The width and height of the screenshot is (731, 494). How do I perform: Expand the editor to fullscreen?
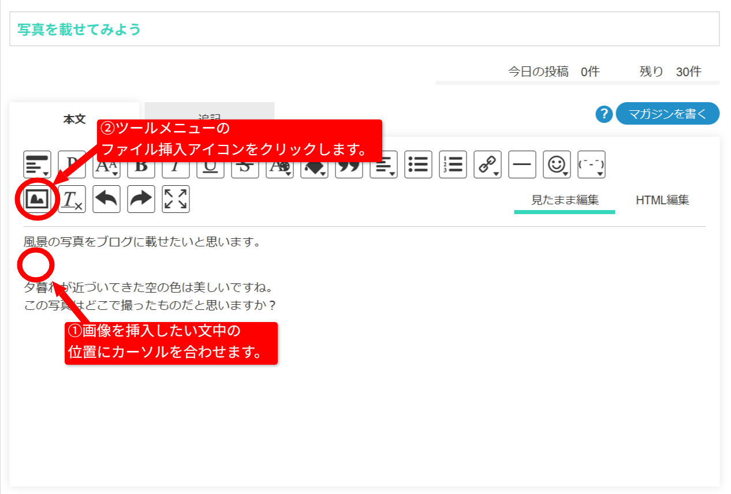click(176, 199)
